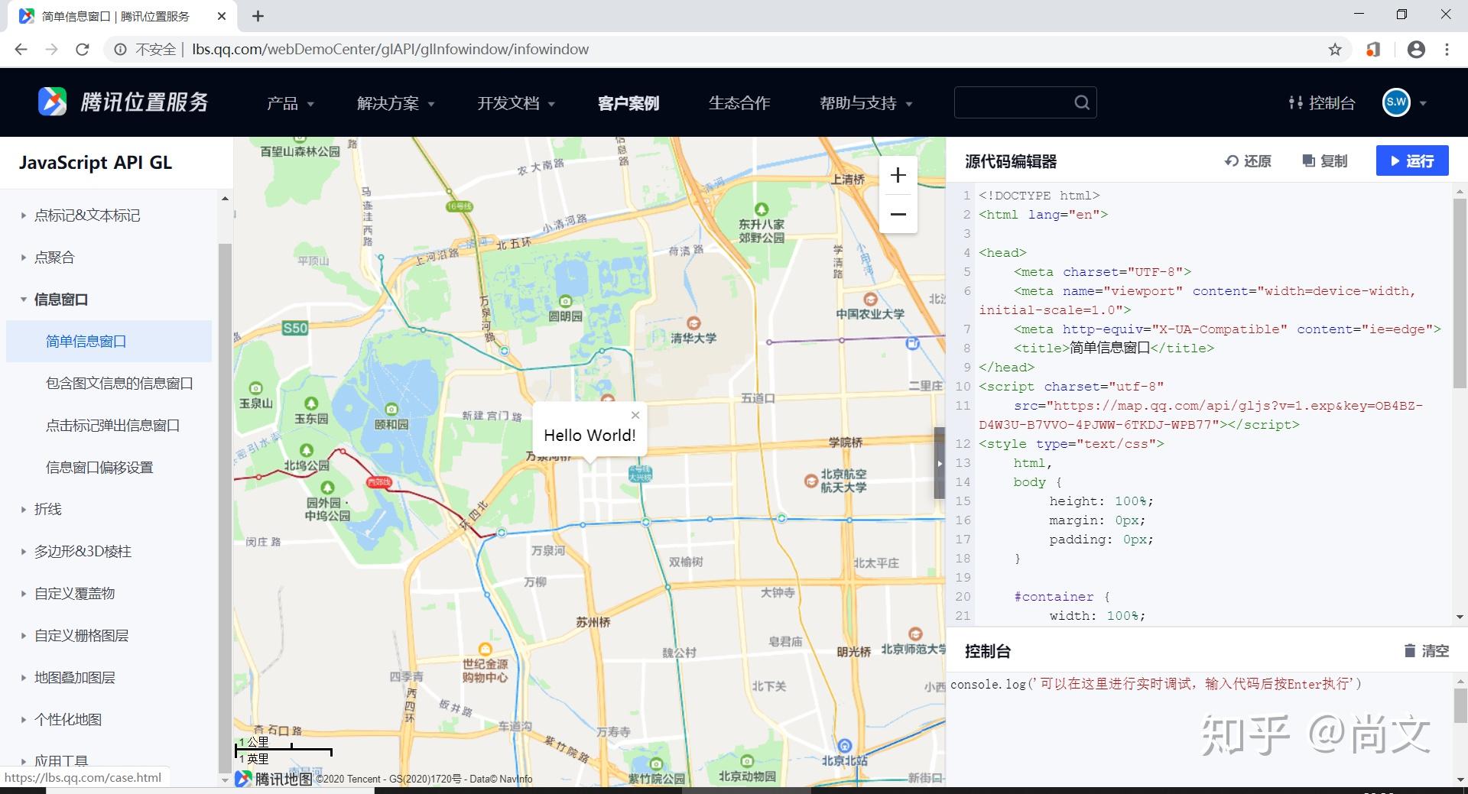The height and width of the screenshot is (794, 1468).
Task: Click the 复制 copy button
Action: pos(1324,160)
